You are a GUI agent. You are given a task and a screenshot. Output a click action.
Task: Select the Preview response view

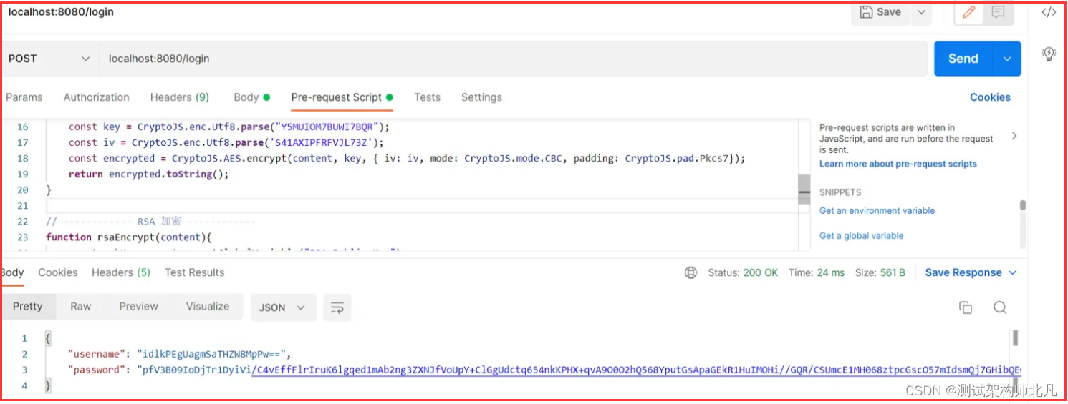[138, 306]
